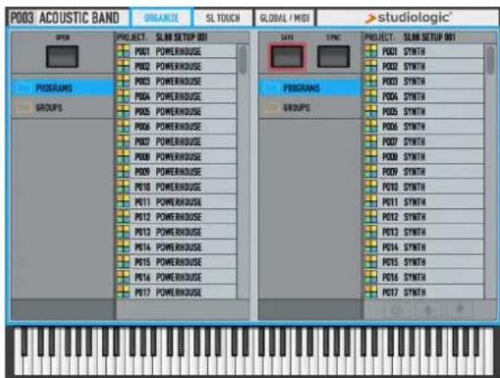Image resolution: width=500 pixels, height=378 pixels.
Task: Click the grid icon of left P017 POWERHOUSE
Action: pos(123,292)
